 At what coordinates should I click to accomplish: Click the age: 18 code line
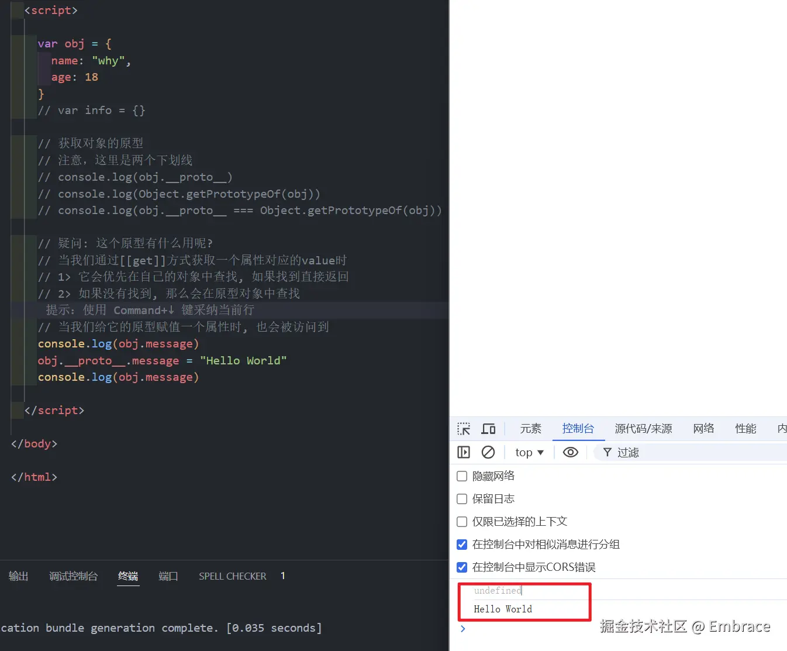click(75, 77)
